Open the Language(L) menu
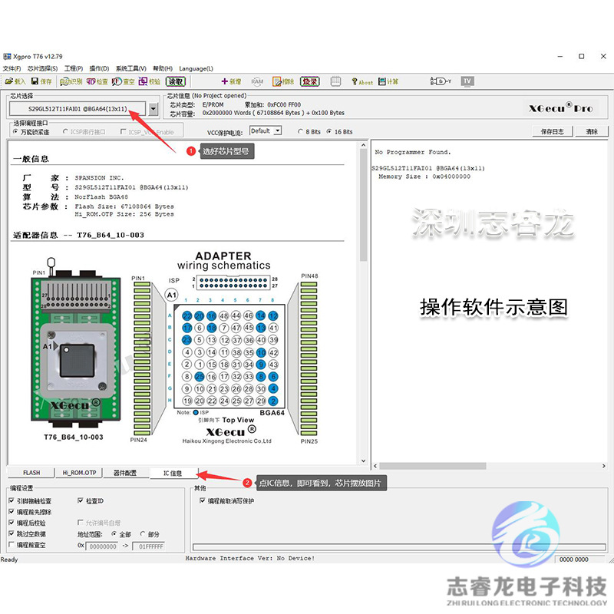This screenshot has height=614, width=614. [x=196, y=68]
